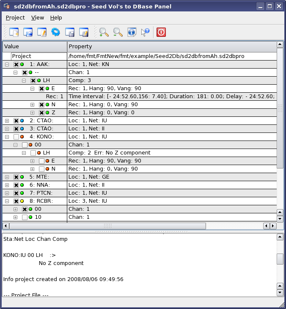Click the log panel scrollbar thumb
286x309 pixels.
pos(280,259)
